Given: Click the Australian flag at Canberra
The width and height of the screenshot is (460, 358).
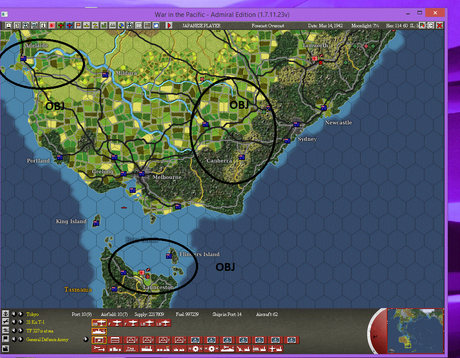Looking at the screenshot, I should [242, 157].
